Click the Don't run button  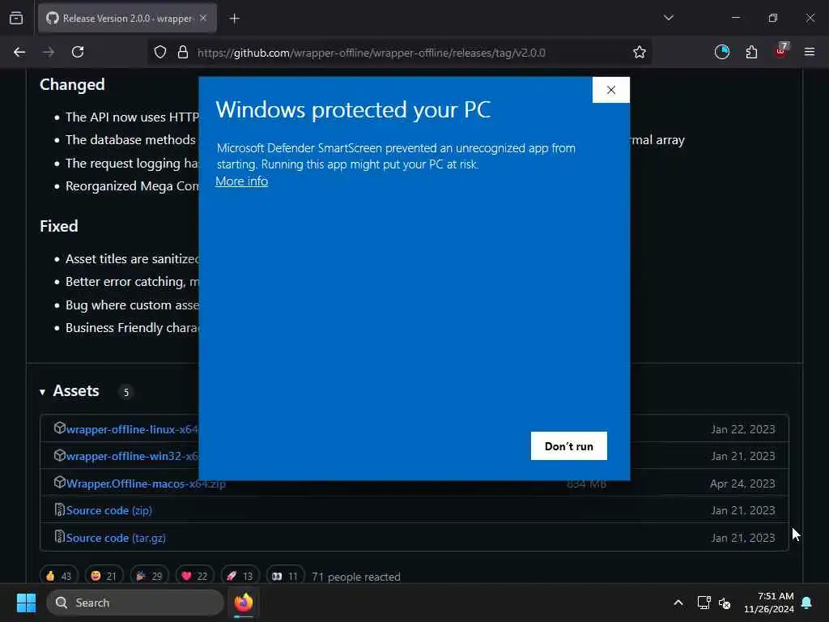(569, 446)
